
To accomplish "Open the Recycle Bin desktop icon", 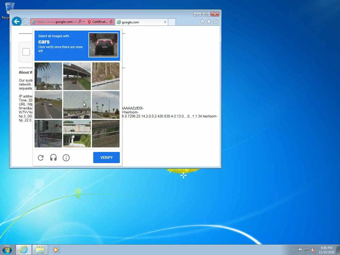I will point(10,11).
